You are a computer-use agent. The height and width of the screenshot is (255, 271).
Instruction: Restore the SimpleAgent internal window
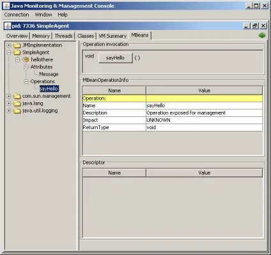click(255, 26)
